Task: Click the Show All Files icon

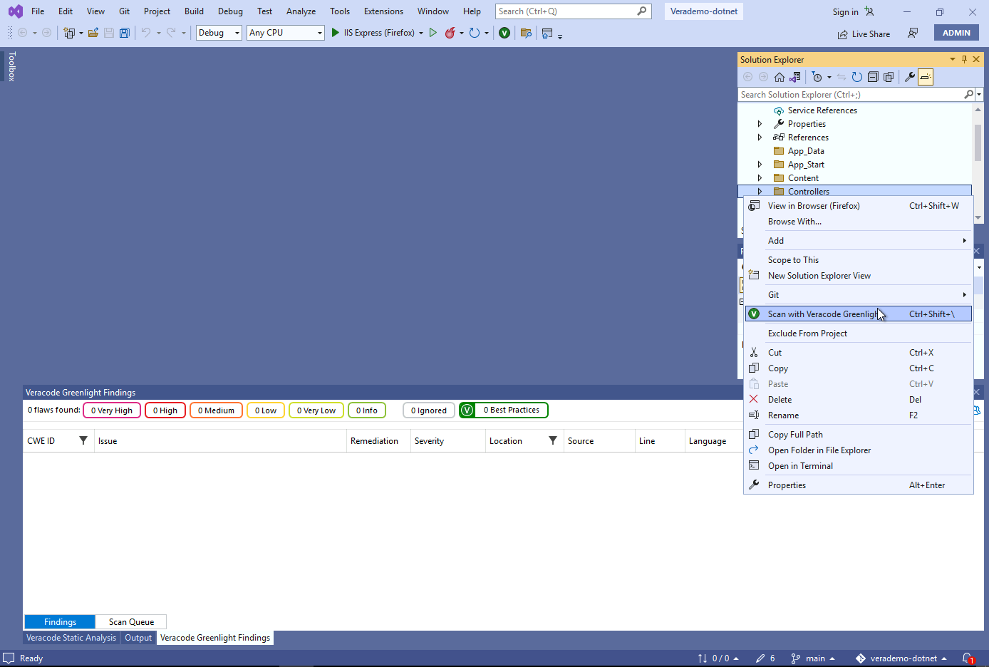Action: 889,77
